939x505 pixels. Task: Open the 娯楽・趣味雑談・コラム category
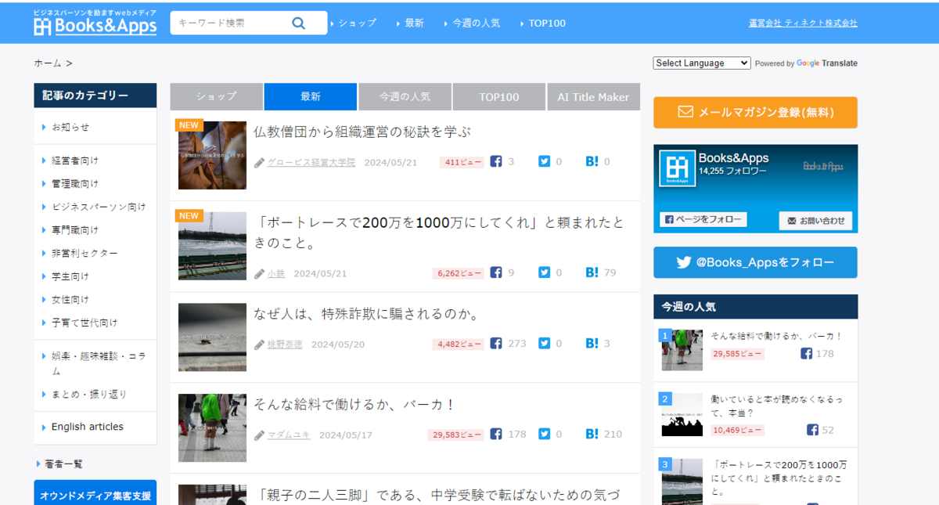point(99,363)
